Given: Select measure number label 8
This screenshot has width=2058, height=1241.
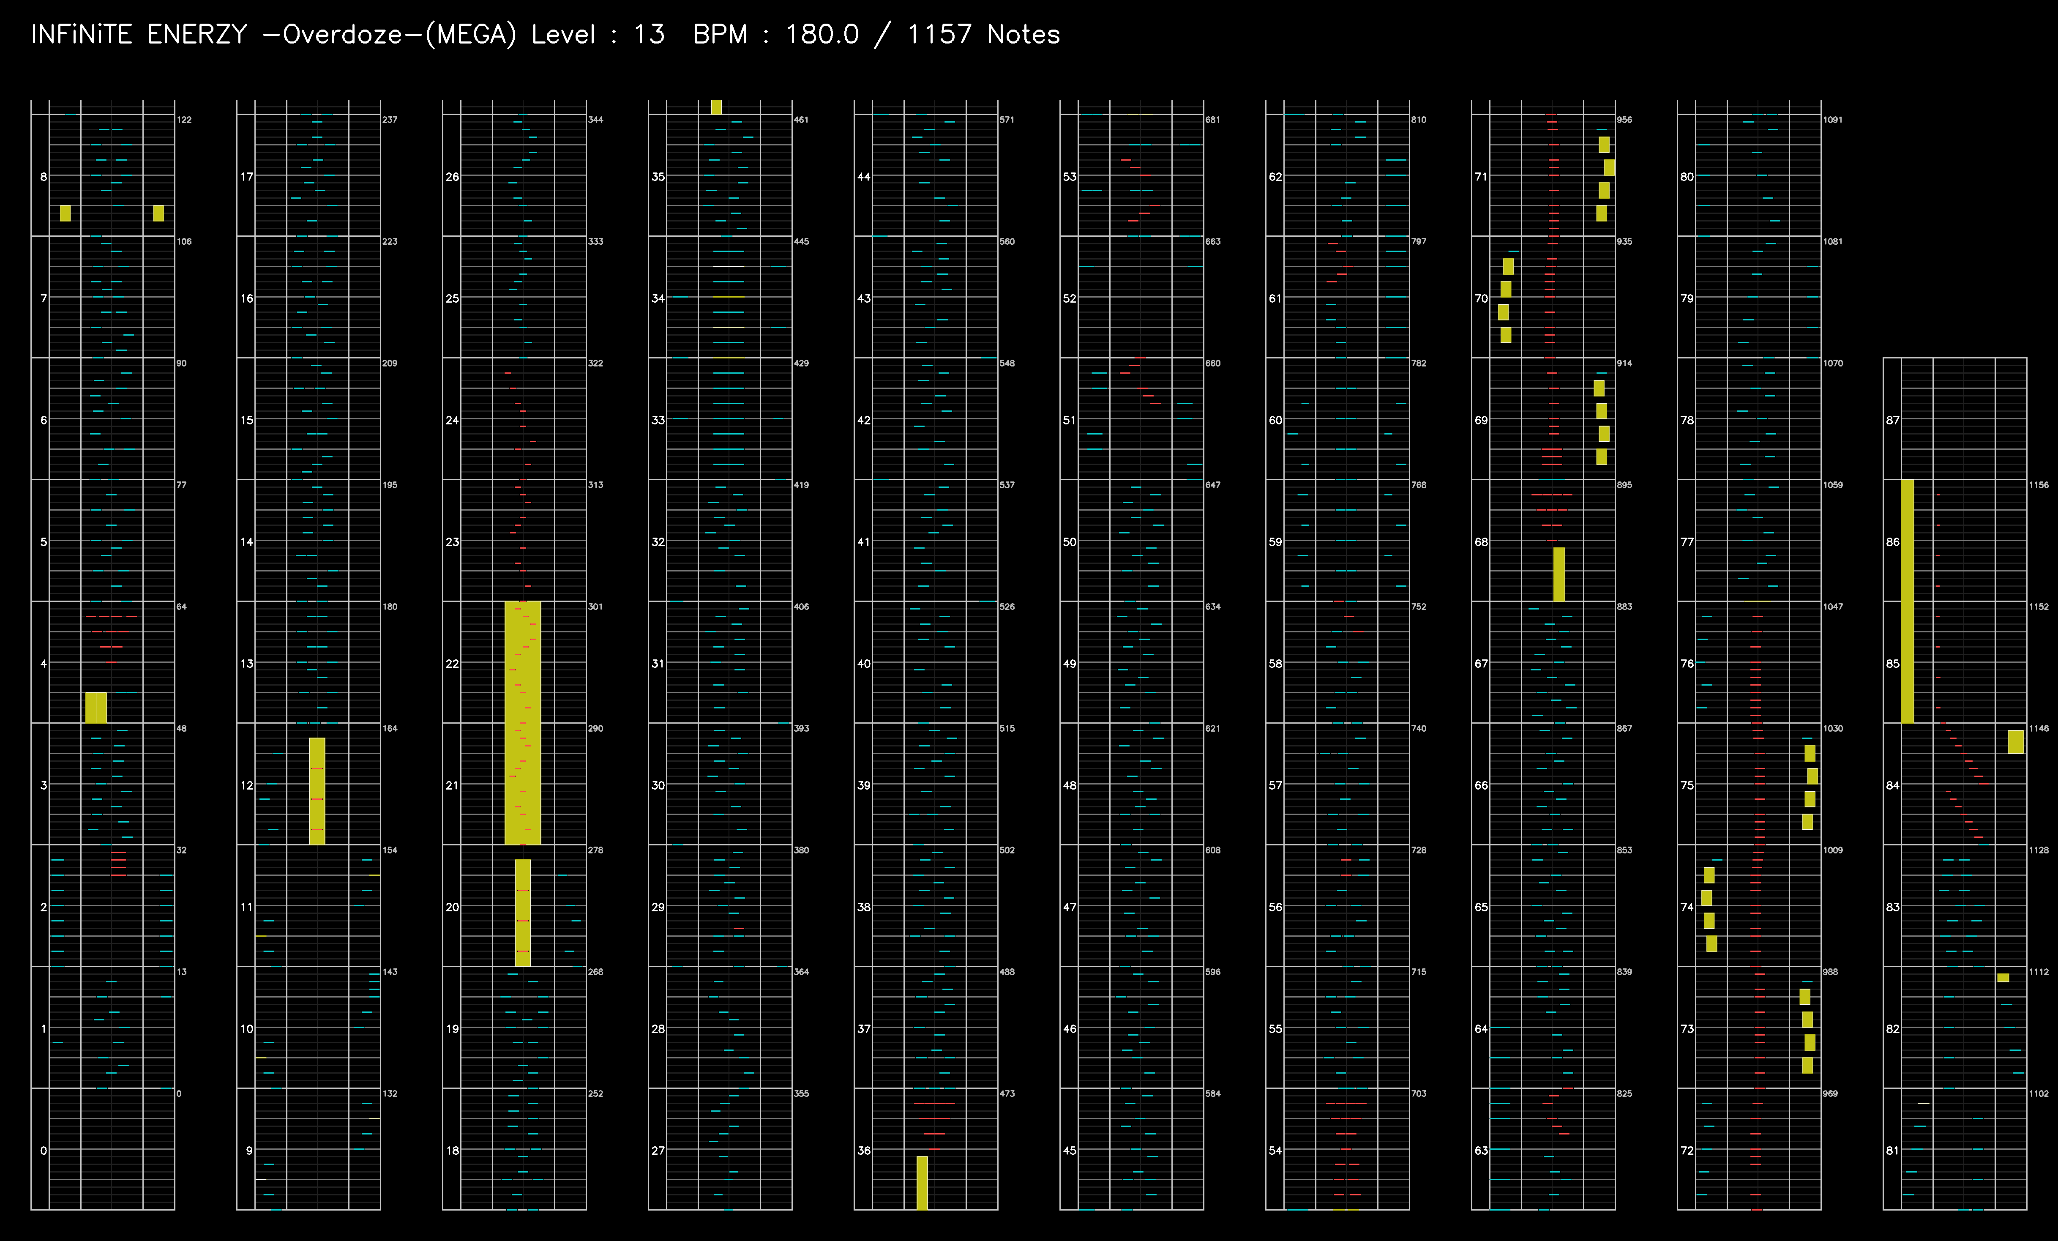Looking at the screenshot, I should [x=44, y=176].
